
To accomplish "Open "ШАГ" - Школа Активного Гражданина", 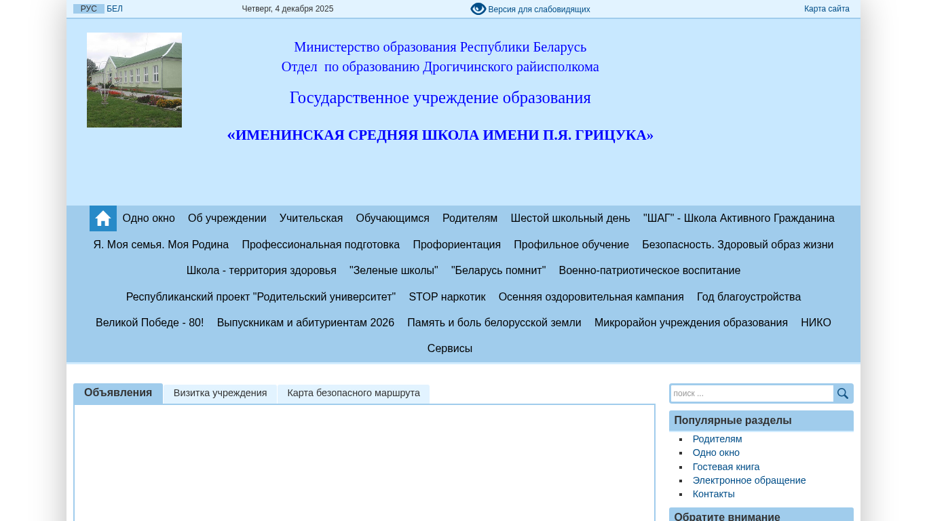I will pyautogui.click(x=739, y=218).
